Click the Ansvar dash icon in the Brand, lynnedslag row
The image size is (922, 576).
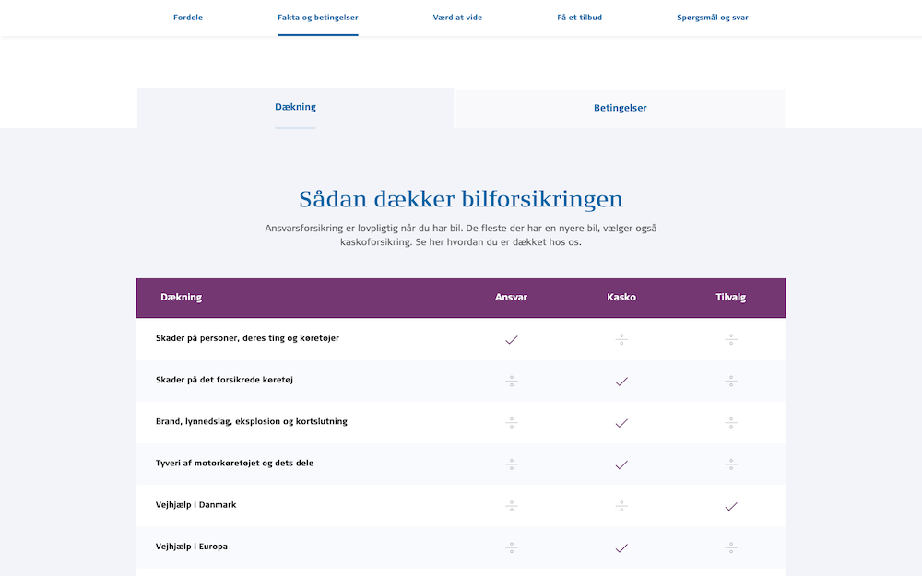[512, 423]
